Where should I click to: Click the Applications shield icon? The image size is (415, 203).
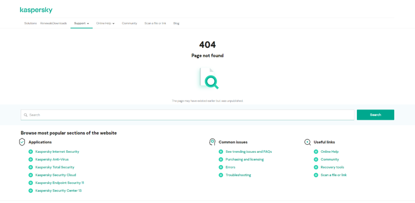22,142
